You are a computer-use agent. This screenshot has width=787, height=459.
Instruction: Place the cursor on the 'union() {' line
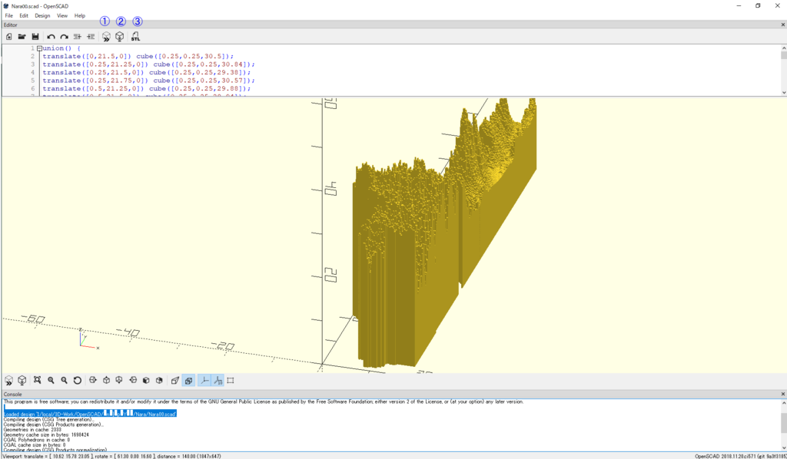(61, 48)
